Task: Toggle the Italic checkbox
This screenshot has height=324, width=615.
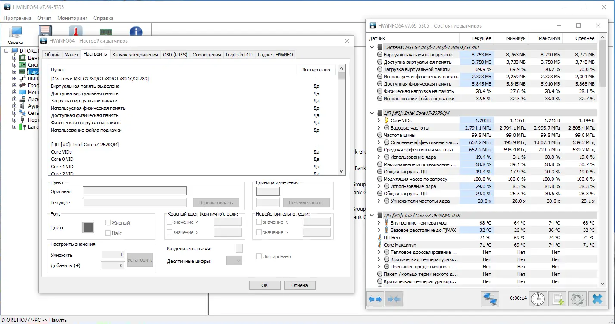Action: (x=108, y=233)
